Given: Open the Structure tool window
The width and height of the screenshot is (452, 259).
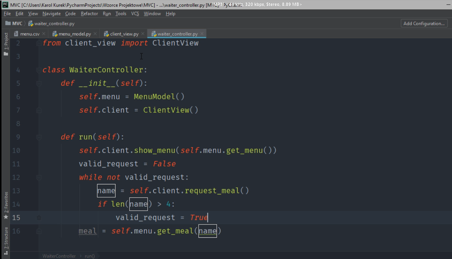Looking at the screenshot, I should pos(6,240).
